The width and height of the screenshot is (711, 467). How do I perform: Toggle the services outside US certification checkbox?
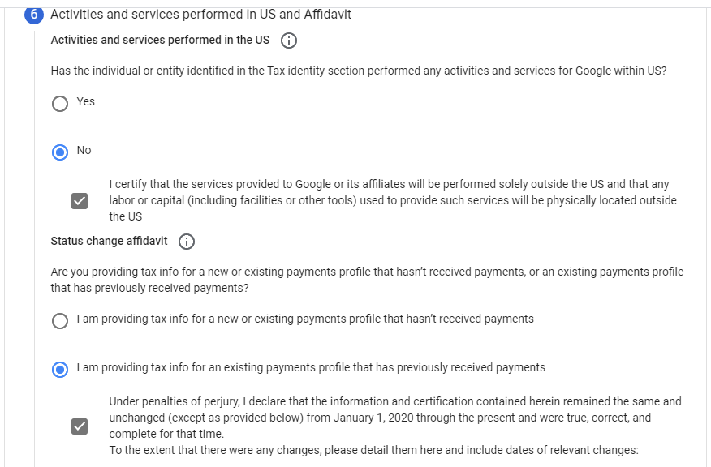click(x=80, y=200)
